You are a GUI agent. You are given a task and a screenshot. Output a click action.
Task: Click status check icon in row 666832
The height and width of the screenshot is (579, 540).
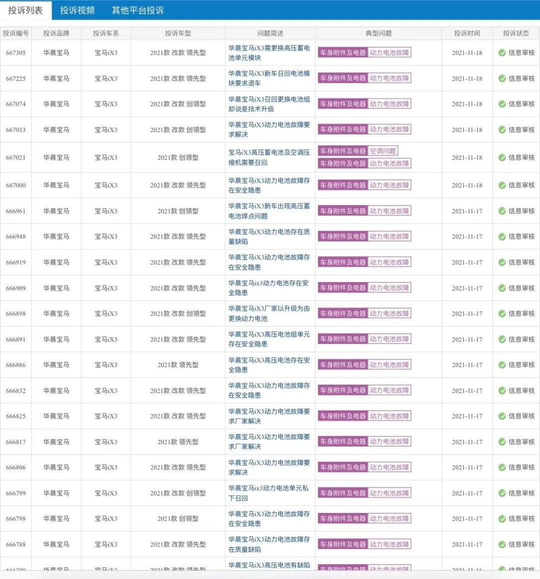point(502,390)
